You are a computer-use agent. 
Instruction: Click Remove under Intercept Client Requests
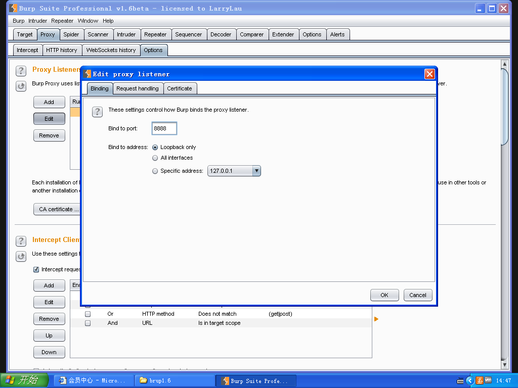click(x=49, y=319)
